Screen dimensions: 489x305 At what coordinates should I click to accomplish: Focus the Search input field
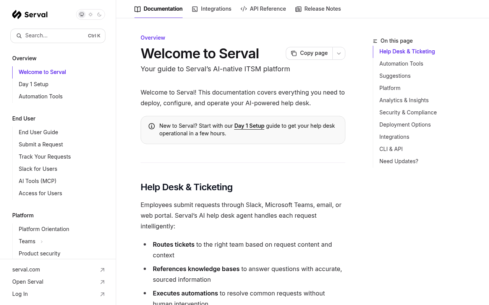(x=58, y=36)
